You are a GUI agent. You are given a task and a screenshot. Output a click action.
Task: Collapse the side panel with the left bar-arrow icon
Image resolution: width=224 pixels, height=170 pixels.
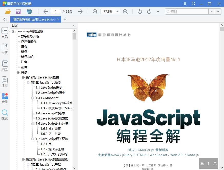(x=5, y=19)
